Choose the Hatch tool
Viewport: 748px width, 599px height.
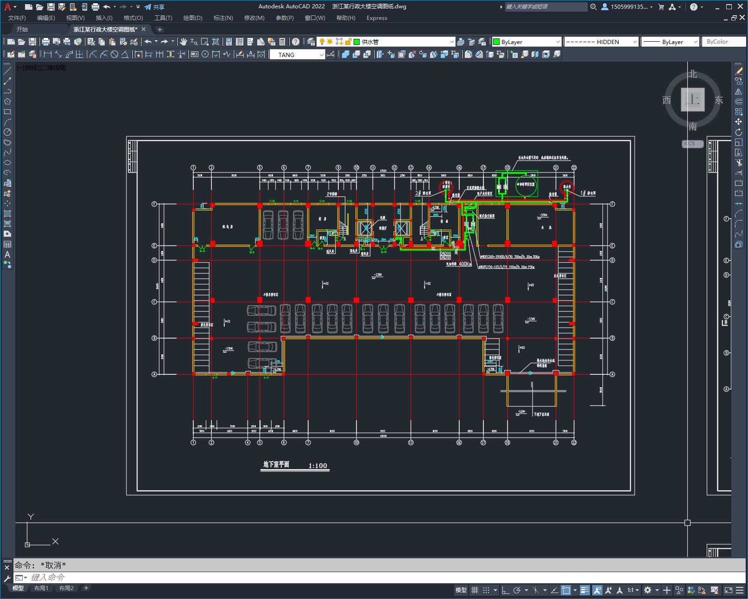pyautogui.click(x=7, y=214)
